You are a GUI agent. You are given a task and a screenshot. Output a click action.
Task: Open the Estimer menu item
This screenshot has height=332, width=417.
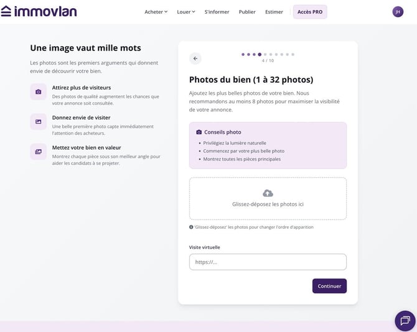click(274, 12)
